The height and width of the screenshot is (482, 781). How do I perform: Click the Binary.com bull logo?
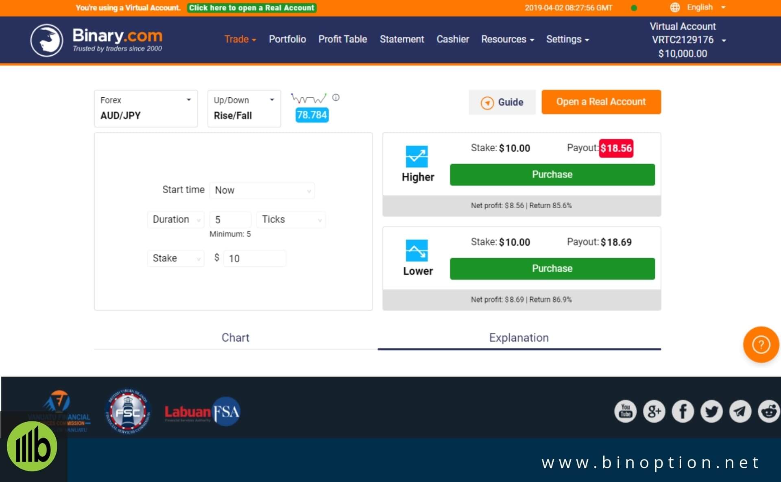click(47, 40)
